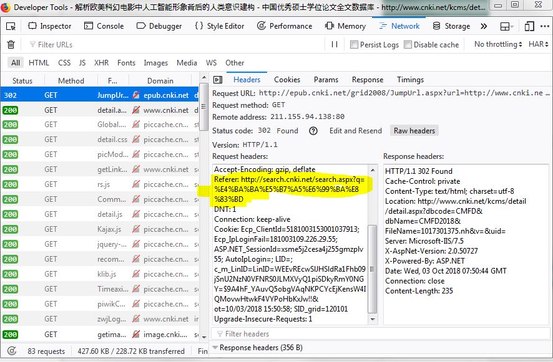Viewport: 553px width, 362px height.
Task: Enable the Persist Logs checkbox
Action: tap(354, 45)
